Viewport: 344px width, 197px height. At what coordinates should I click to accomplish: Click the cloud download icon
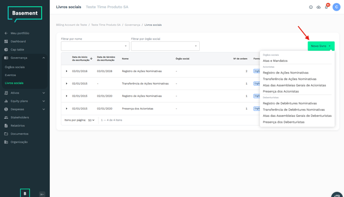click(x=318, y=7)
